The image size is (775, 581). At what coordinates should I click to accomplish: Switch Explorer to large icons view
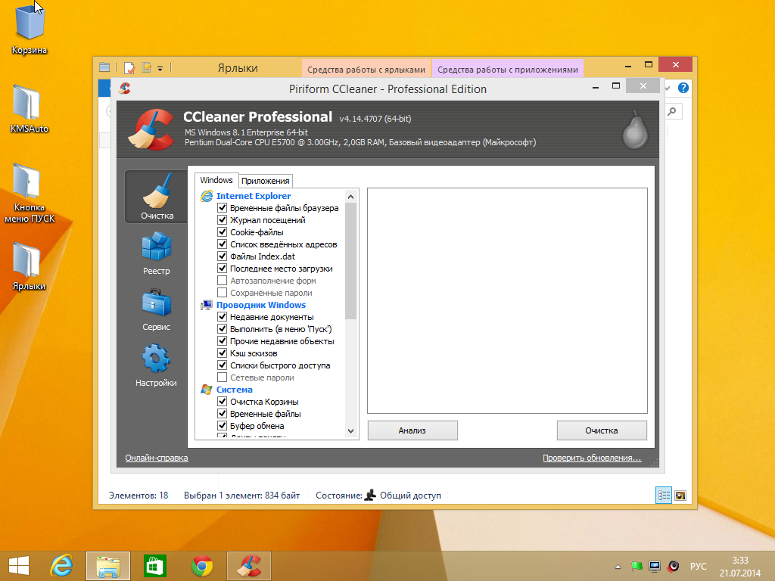[680, 496]
